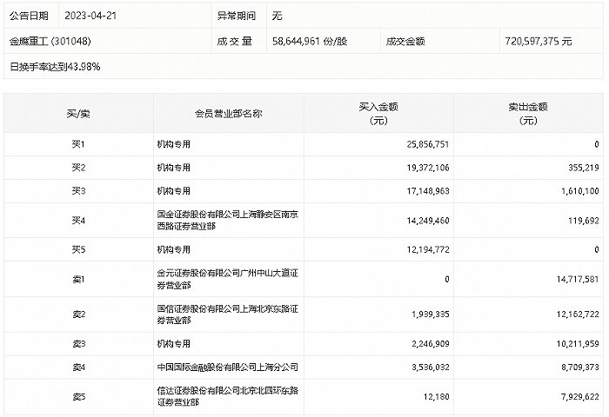This screenshot has width=609, height=417.
Task: Click the 买/卖 column header
Action: (x=78, y=114)
